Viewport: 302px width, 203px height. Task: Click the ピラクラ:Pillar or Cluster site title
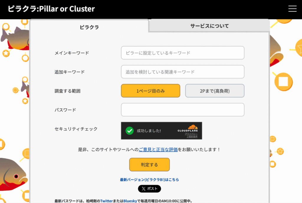(x=51, y=9)
